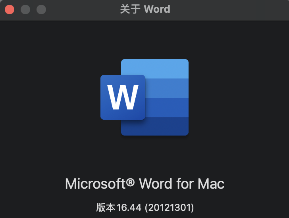Viewport: 289px width, 218px height.
Task: Click the '关于 Word' window title
Action: coord(145,9)
